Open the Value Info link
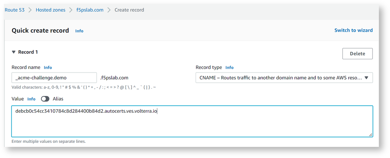390x158 pixels. [31, 99]
